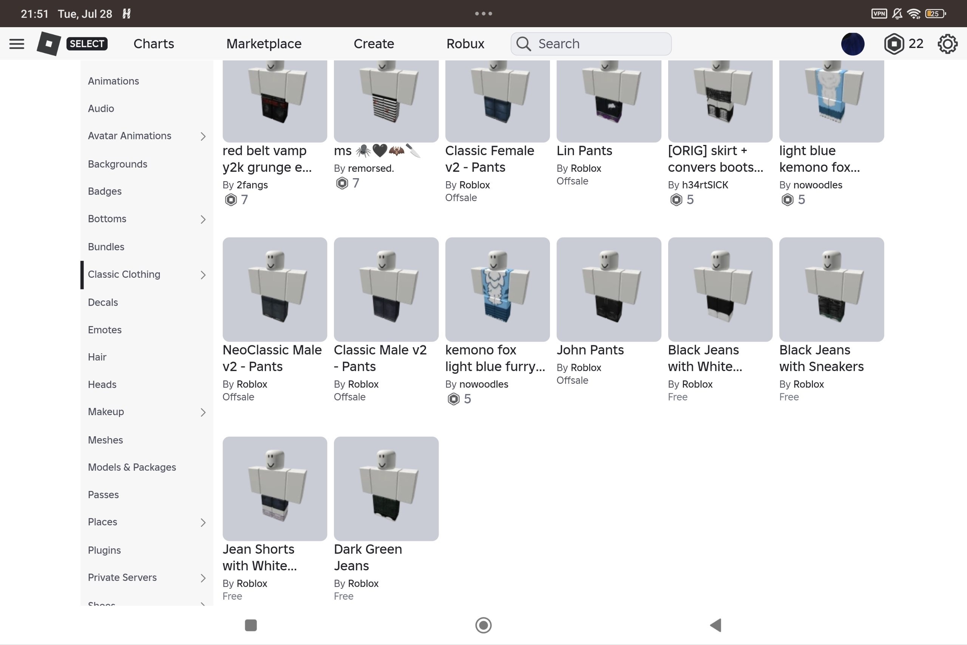Open the Classic Male v2 - Pants title
967x645 pixels.
coord(380,358)
